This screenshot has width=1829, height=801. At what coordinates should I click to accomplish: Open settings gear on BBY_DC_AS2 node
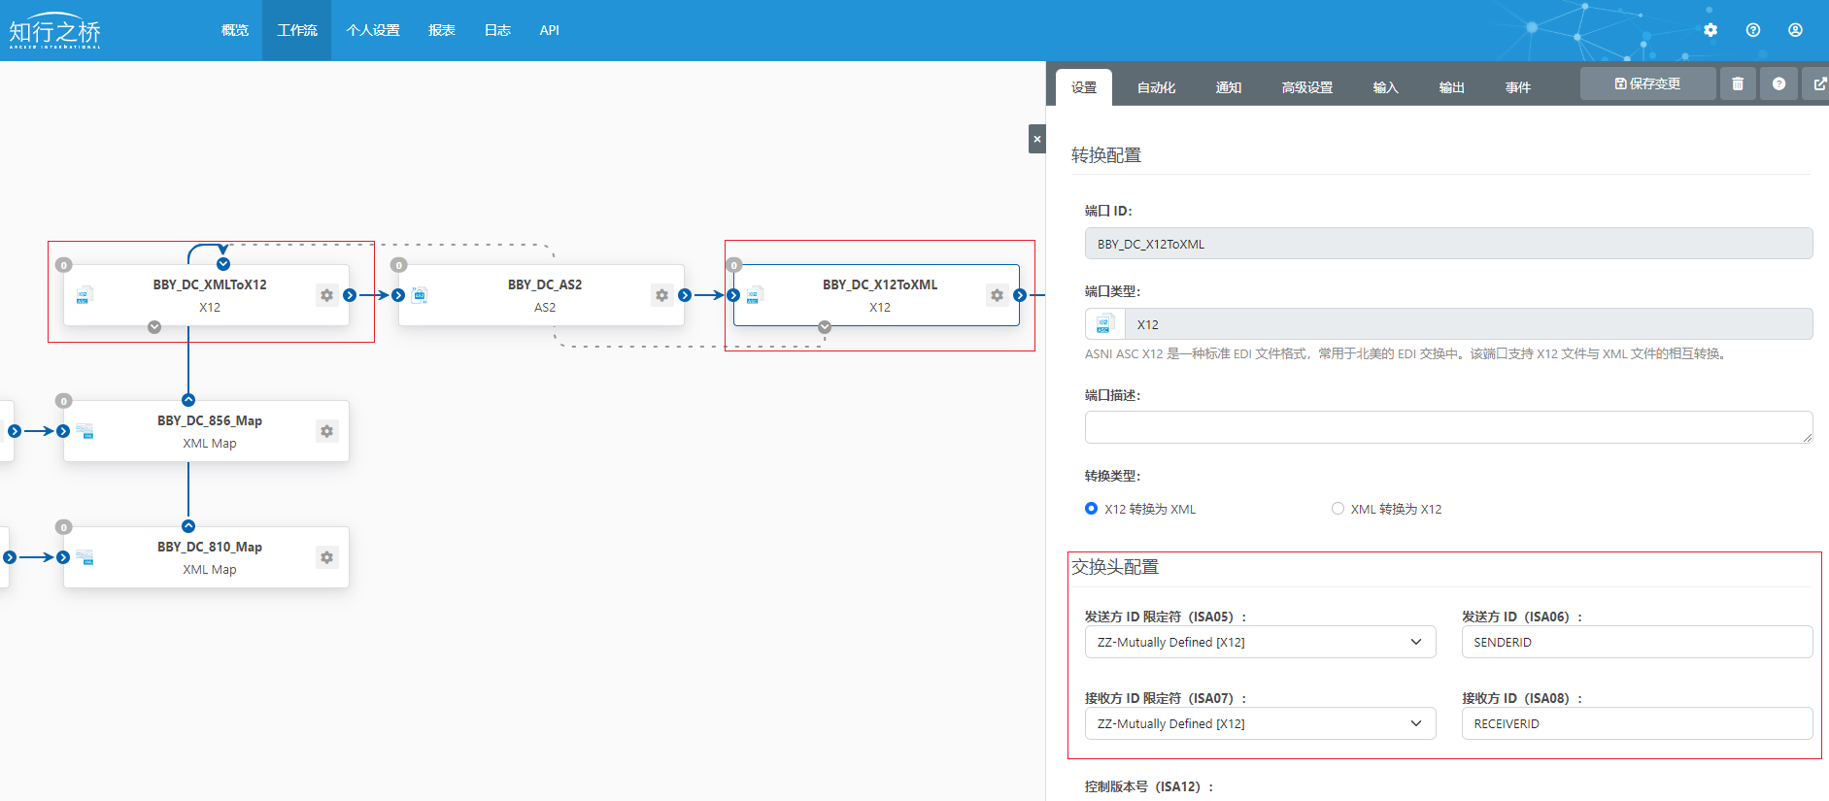click(661, 295)
